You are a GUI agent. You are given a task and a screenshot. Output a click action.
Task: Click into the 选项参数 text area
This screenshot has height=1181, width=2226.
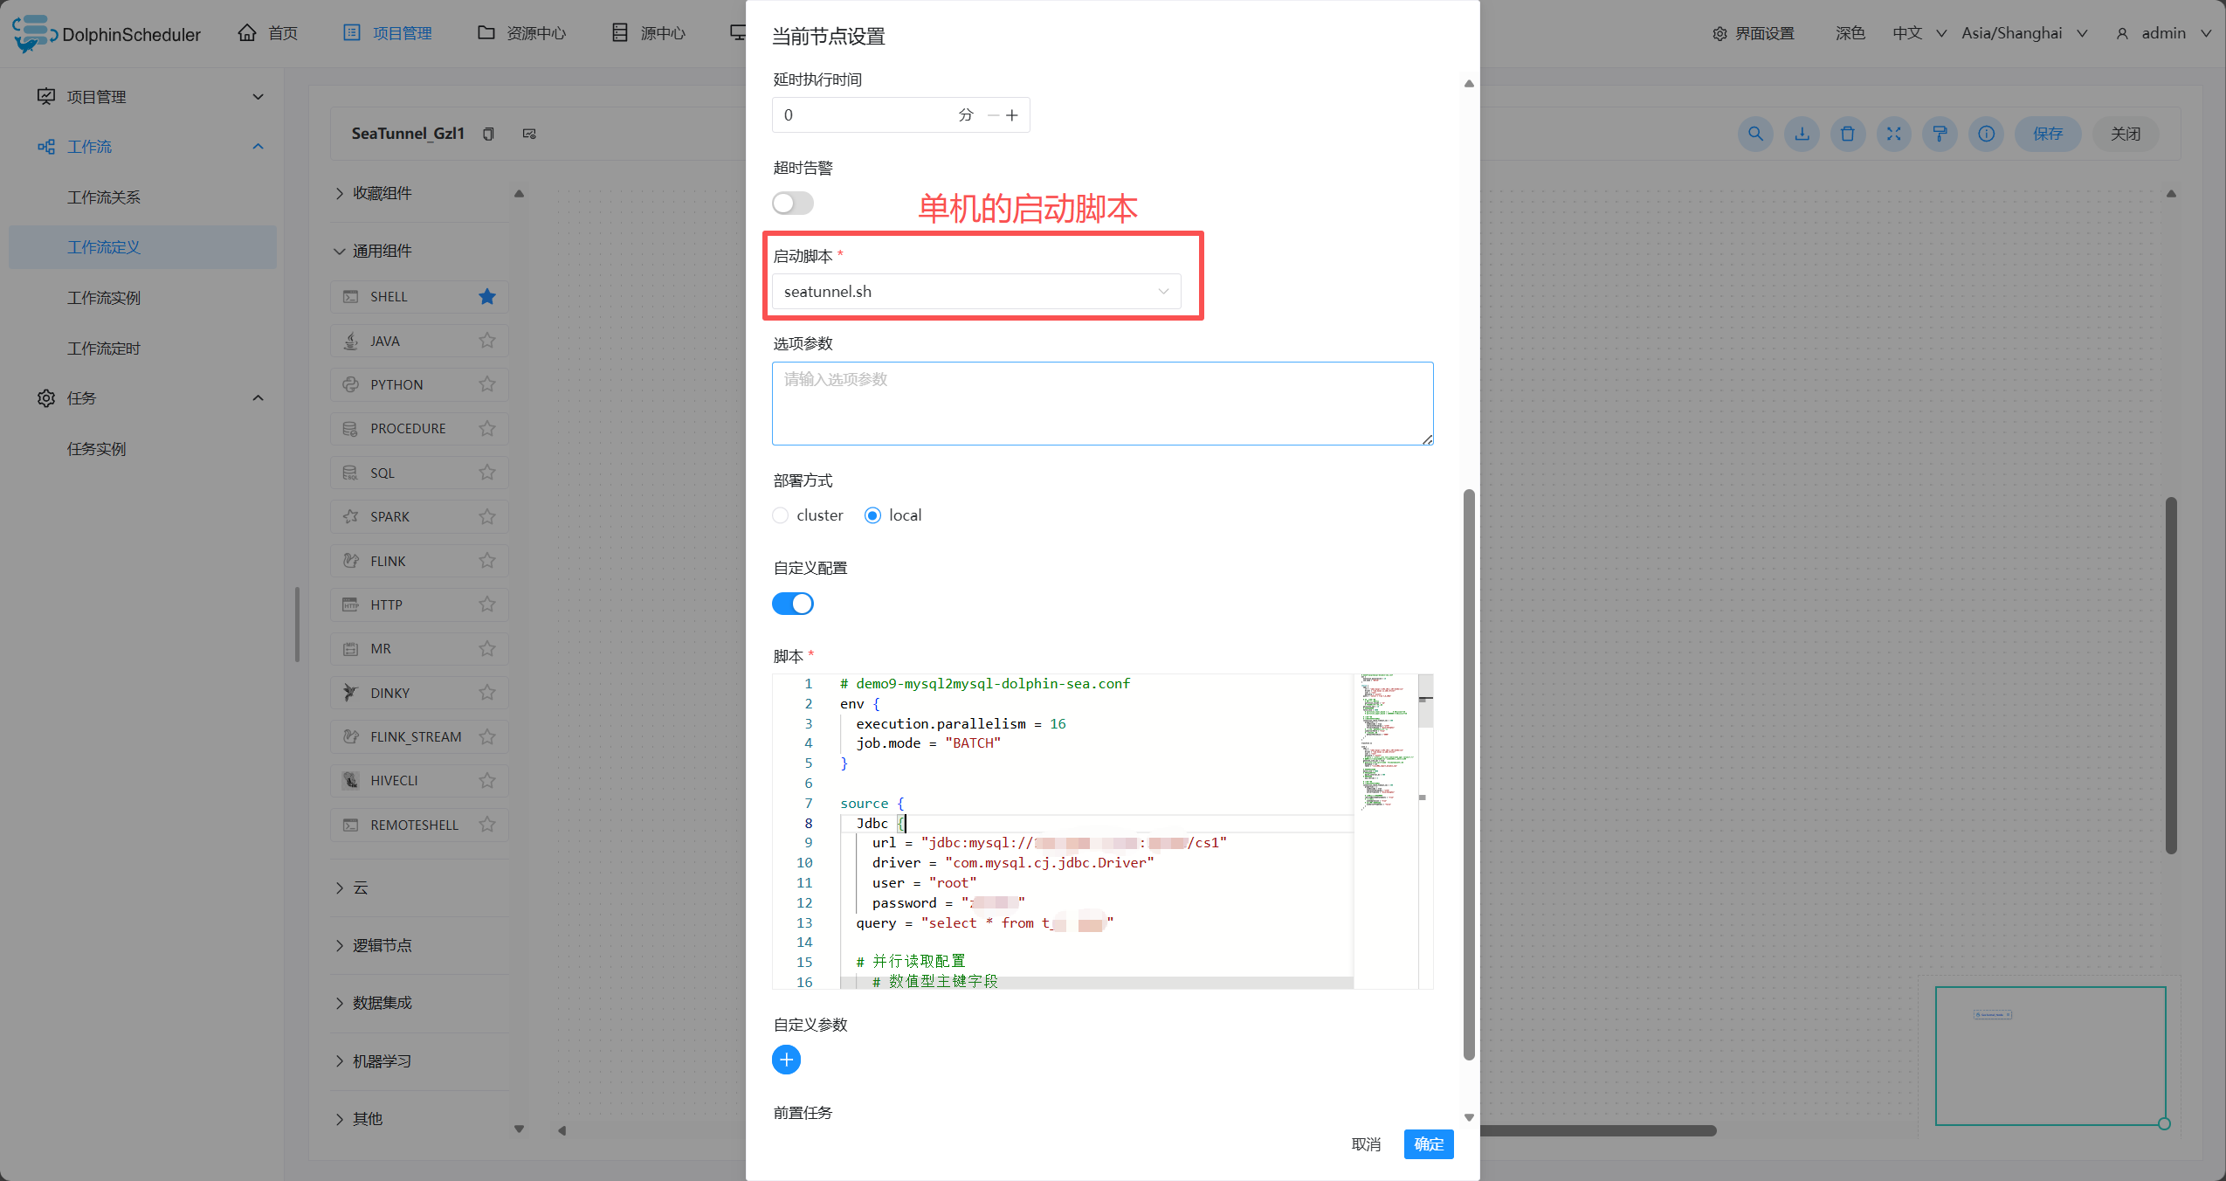click(x=1102, y=404)
